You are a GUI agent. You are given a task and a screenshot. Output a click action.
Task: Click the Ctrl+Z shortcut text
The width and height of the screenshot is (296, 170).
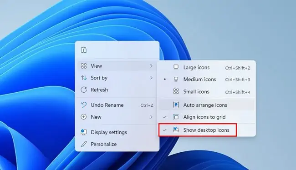click(x=147, y=105)
